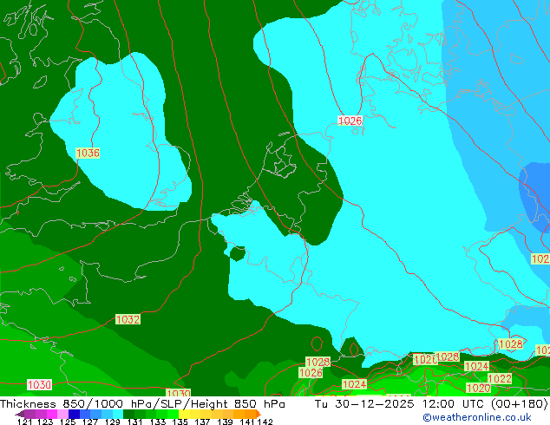Click the dark green 131 legend swatch
Viewport: 550px width, 425px height.
tap(128, 414)
